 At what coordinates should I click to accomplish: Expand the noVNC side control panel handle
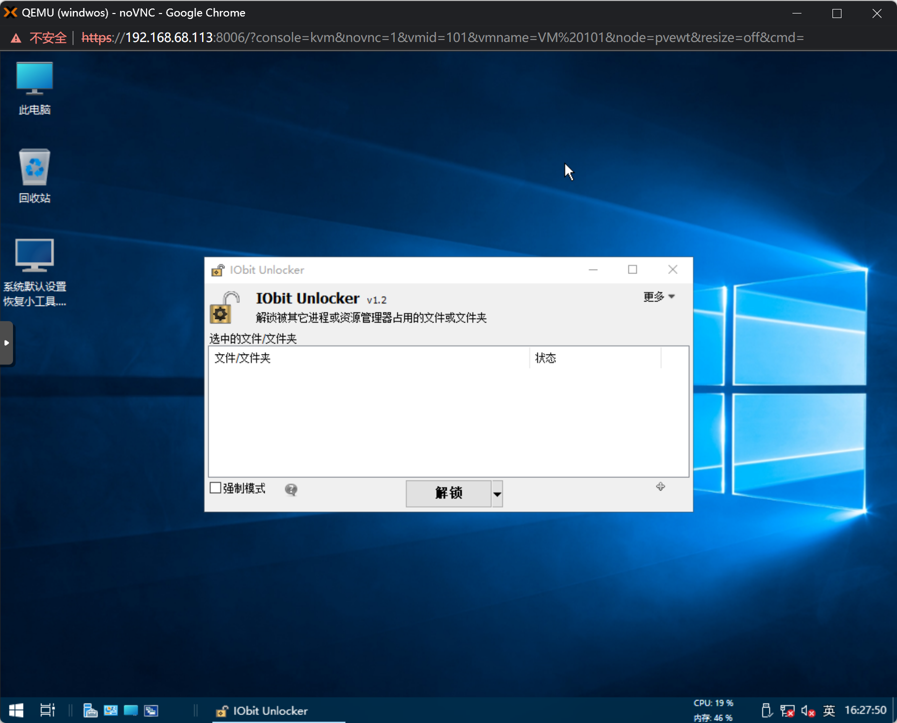click(x=7, y=343)
